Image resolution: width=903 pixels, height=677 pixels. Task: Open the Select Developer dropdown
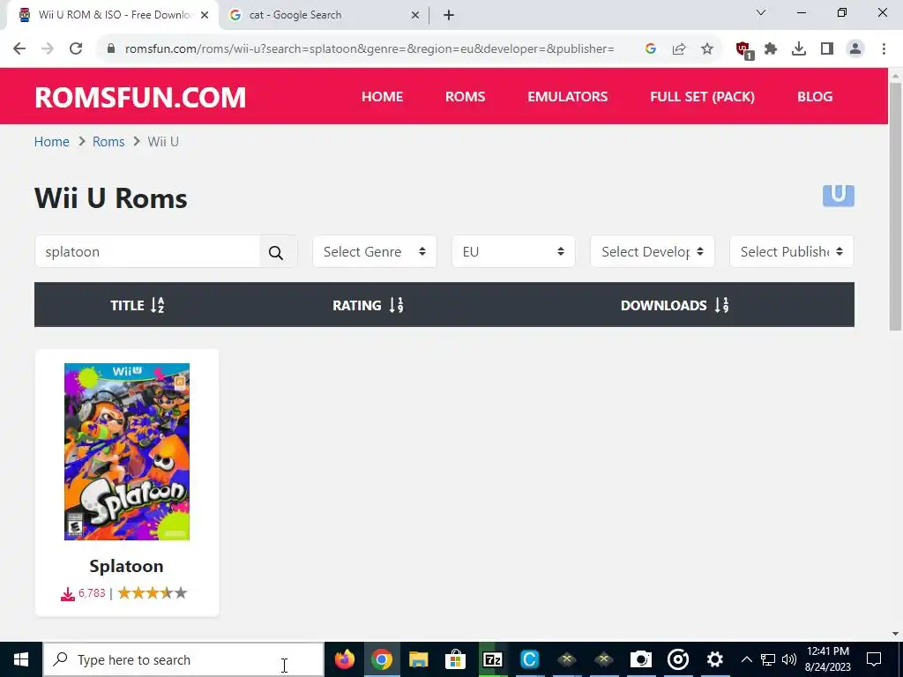coord(653,251)
